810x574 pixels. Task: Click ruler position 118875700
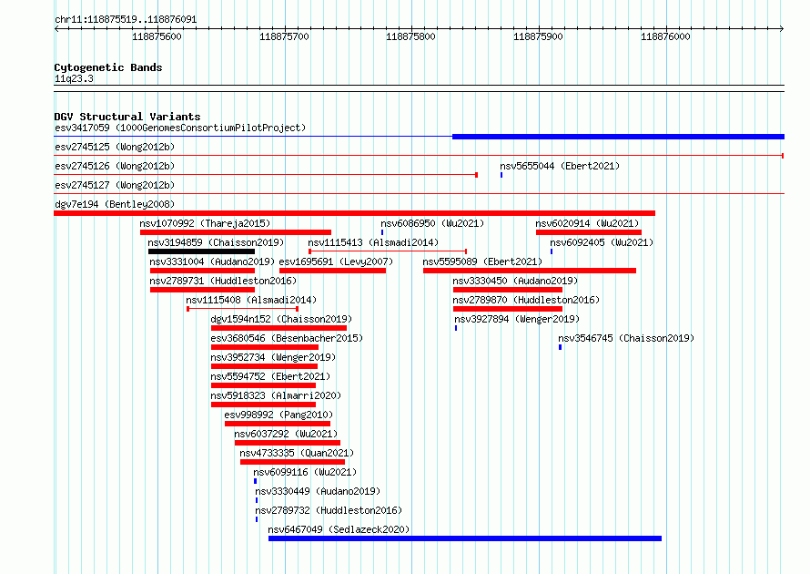pyautogui.click(x=284, y=36)
